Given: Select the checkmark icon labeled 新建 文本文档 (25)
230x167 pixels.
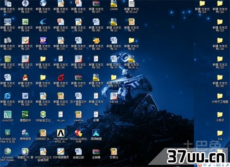Looking at the screenshot, I should [25, 40].
